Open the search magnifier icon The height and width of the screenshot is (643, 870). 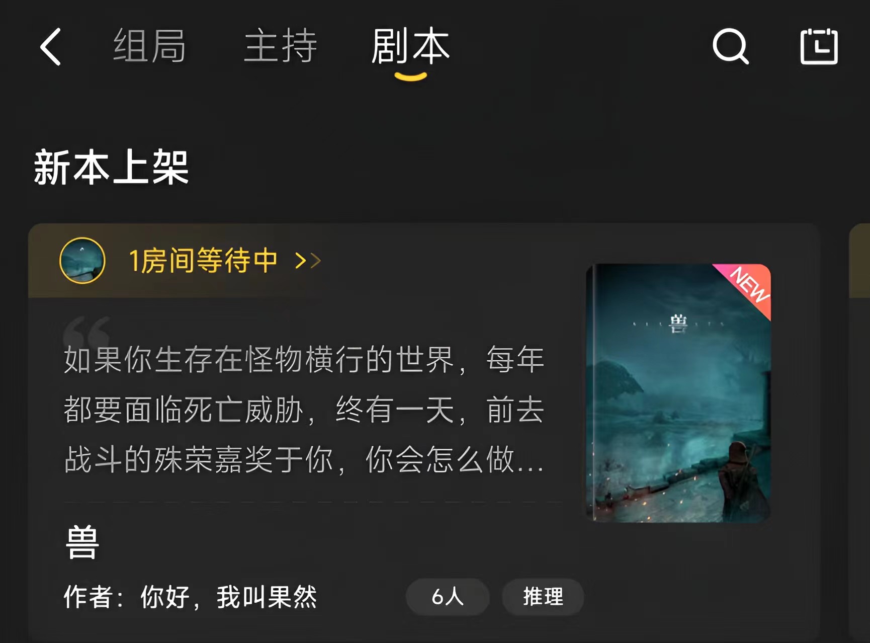(731, 46)
